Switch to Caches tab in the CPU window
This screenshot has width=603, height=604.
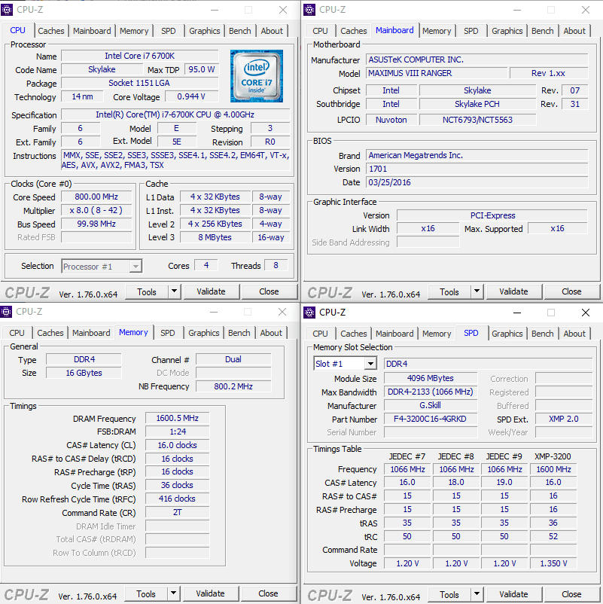point(51,31)
